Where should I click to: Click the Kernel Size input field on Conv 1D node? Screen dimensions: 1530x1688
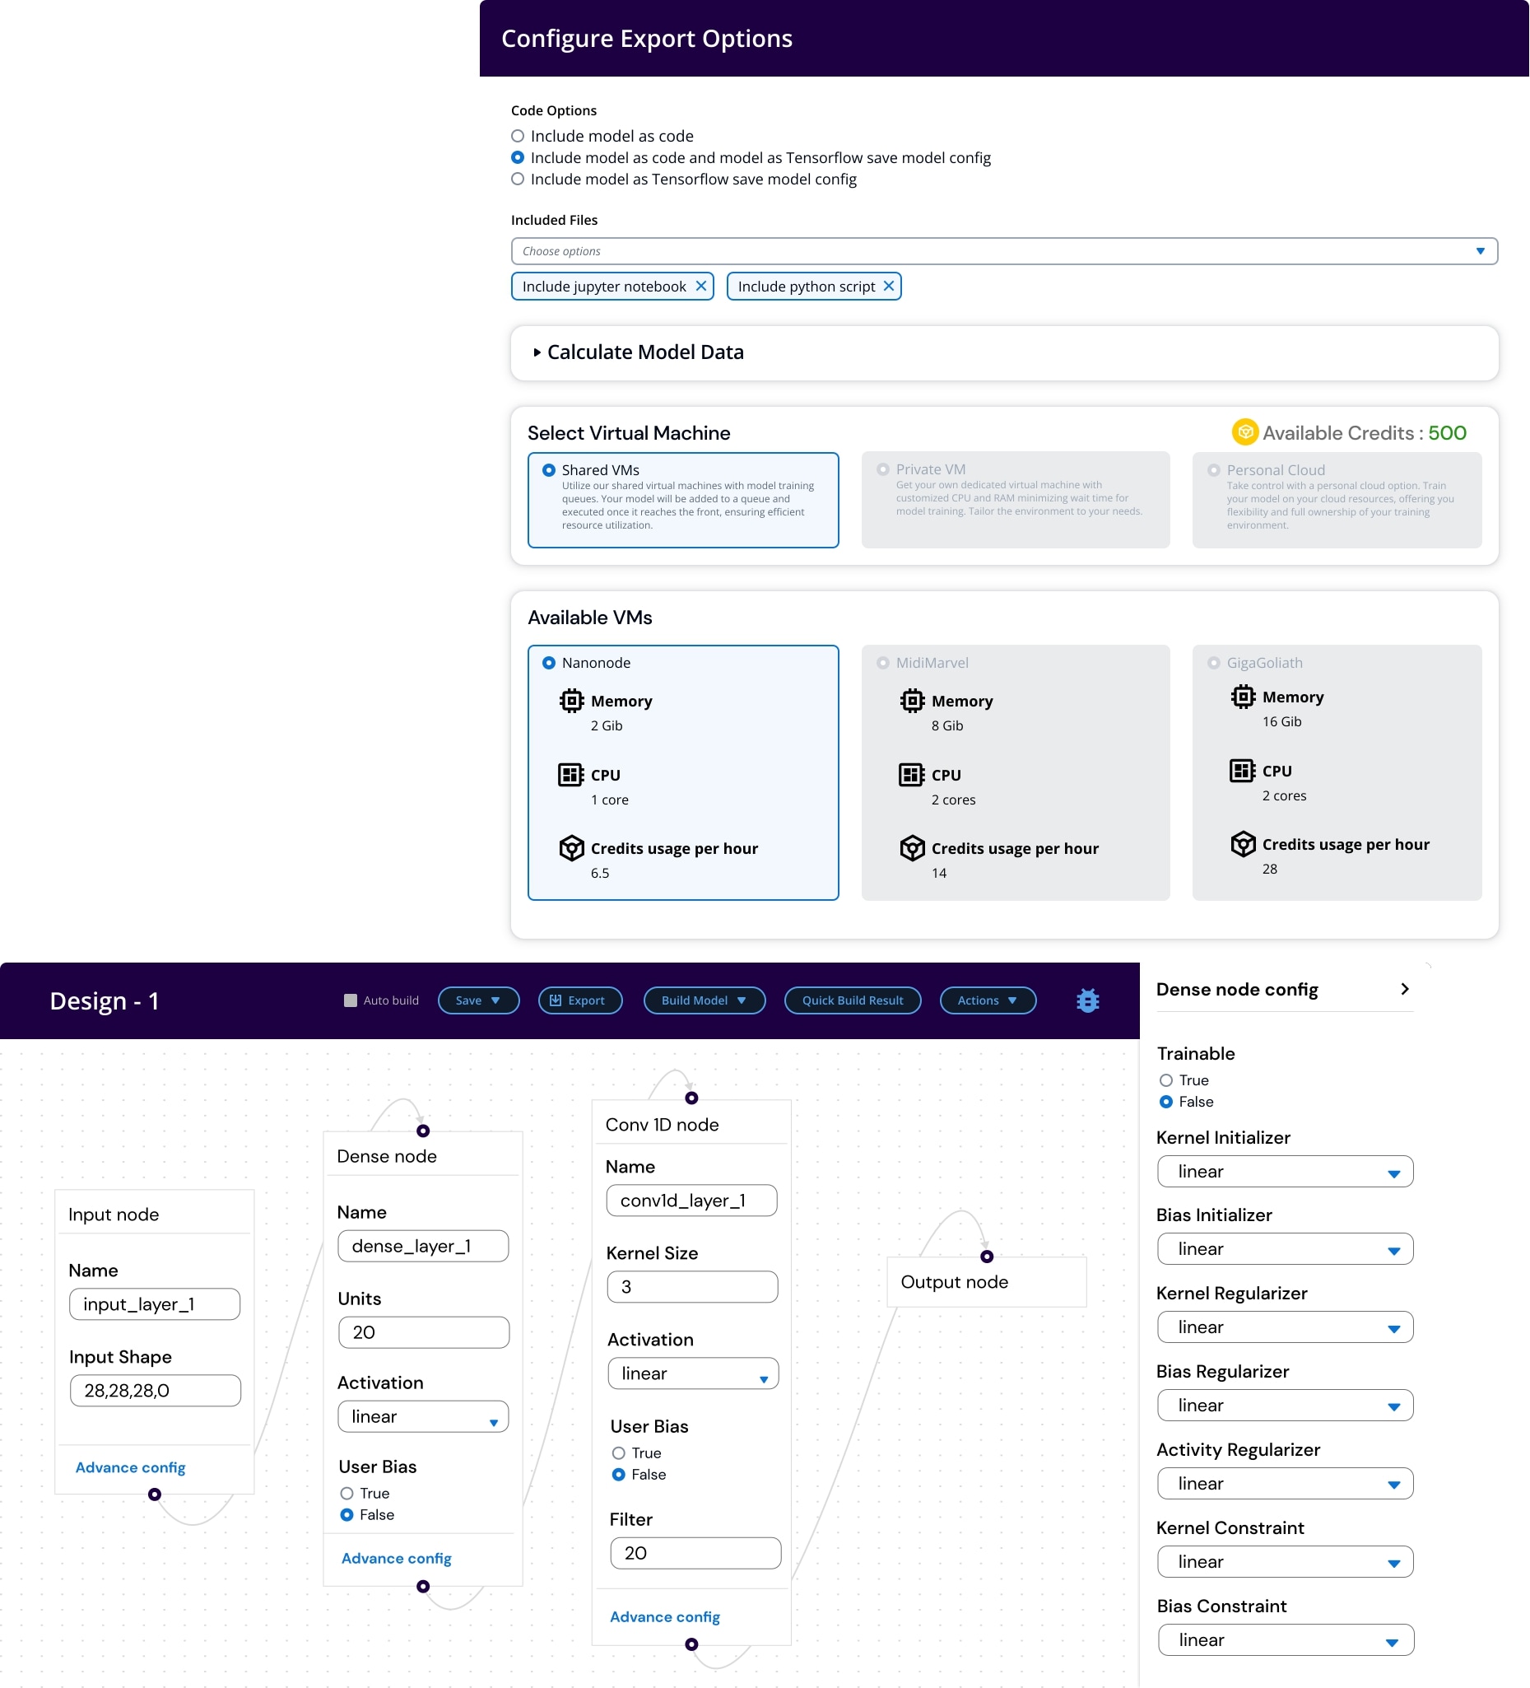tap(691, 1287)
